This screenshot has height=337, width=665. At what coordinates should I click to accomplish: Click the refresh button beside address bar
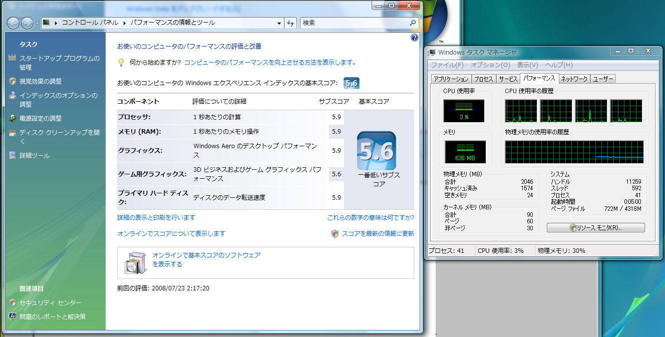coord(291,23)
